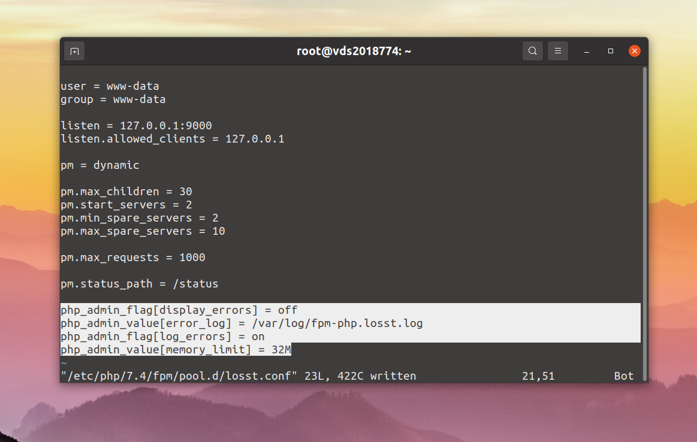Click the 'pm.min_spare_servers = 2' line
The image size is (697, 442).
click(x=140, y=218)
